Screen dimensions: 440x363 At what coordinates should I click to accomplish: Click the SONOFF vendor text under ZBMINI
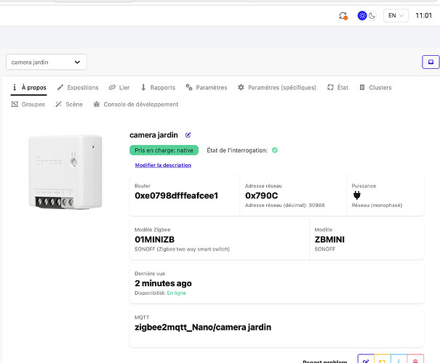pos(325,249)
